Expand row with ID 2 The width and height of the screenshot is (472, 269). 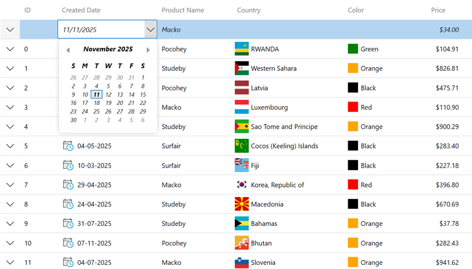pos(10,88)
